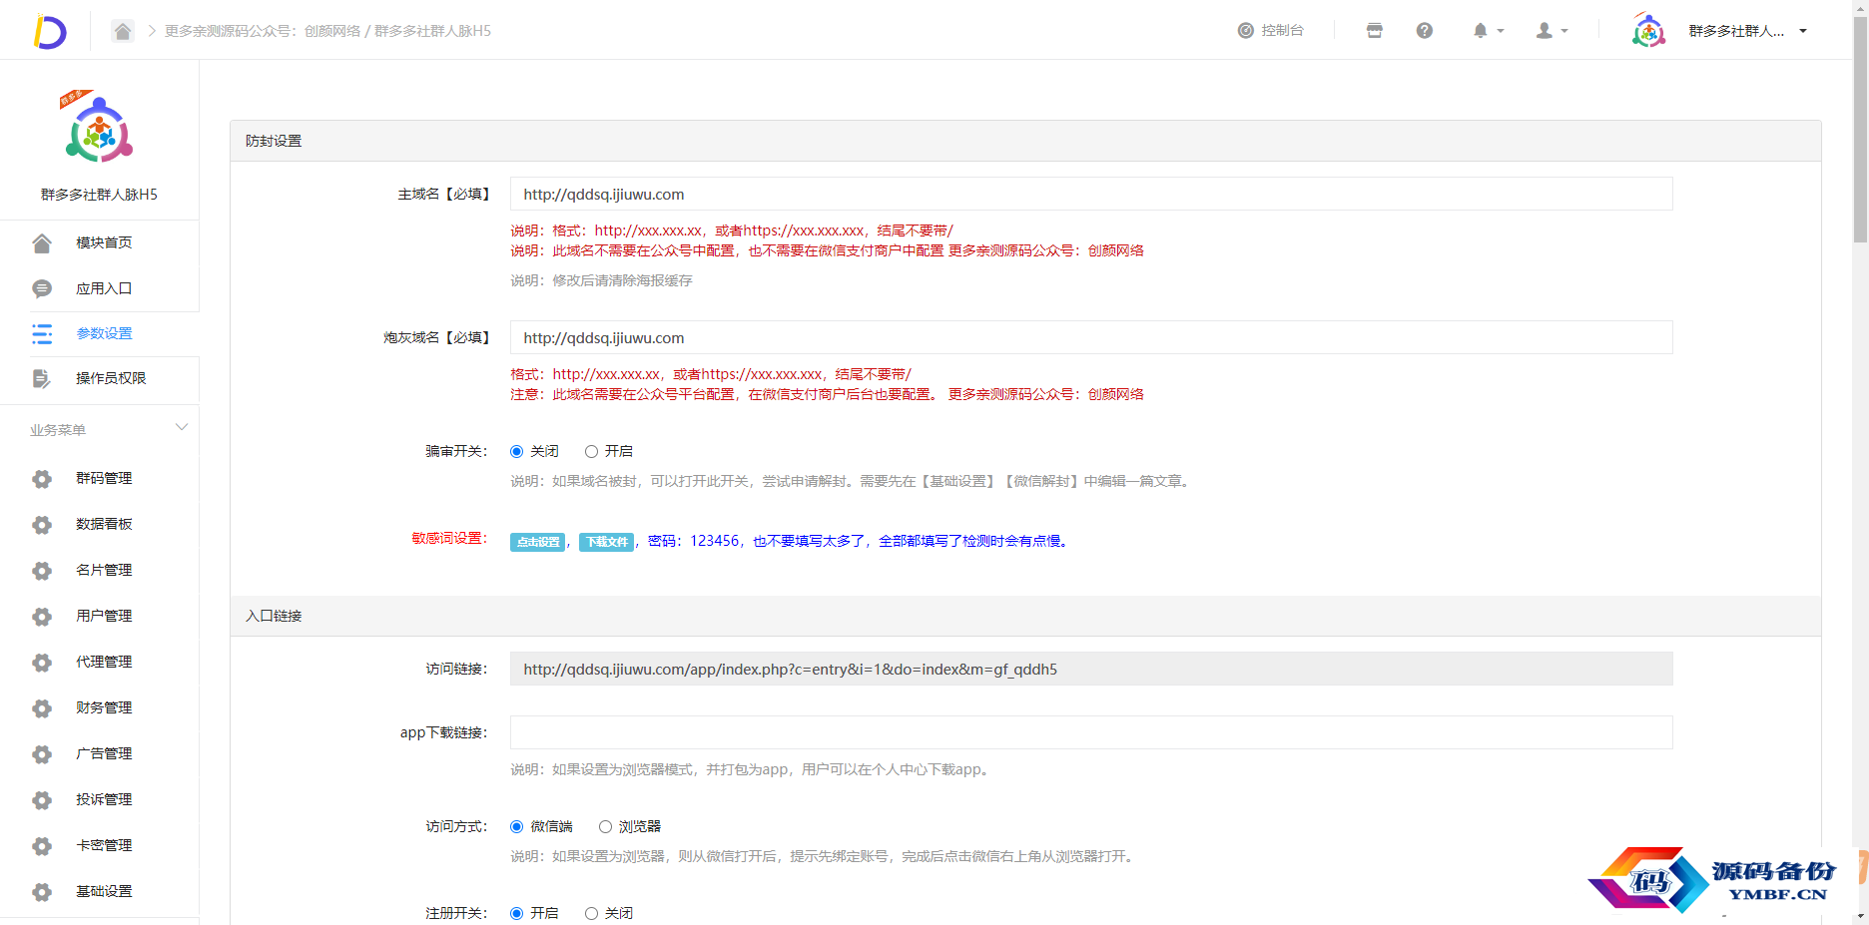Viewport: 1869px width, 925px height.
Task: Click gear icon beside 用户管理
Action: pyautogui.click(x=42, y=617)
